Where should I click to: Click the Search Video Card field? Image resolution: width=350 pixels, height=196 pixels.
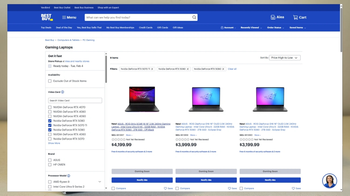[x=75, y=100]
